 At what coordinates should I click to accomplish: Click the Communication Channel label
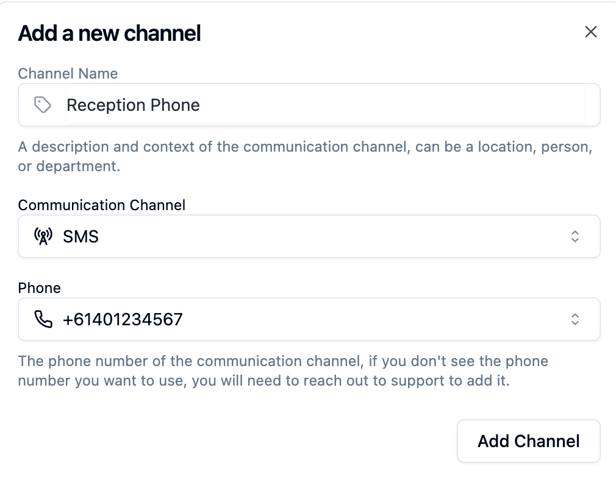pyautogui.click(x=102, y=205)
